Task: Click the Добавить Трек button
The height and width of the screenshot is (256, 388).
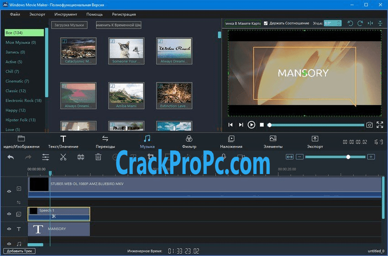Action: click(19, 251)
